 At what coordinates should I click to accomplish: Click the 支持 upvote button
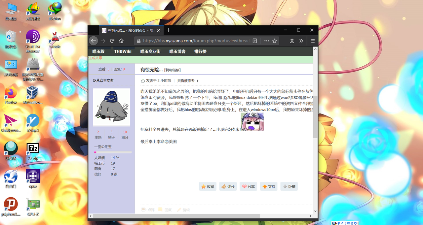[x=269, y=186]
